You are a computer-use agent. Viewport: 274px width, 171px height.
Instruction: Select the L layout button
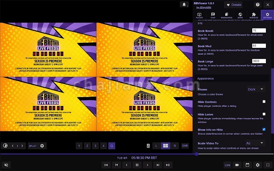156,146
